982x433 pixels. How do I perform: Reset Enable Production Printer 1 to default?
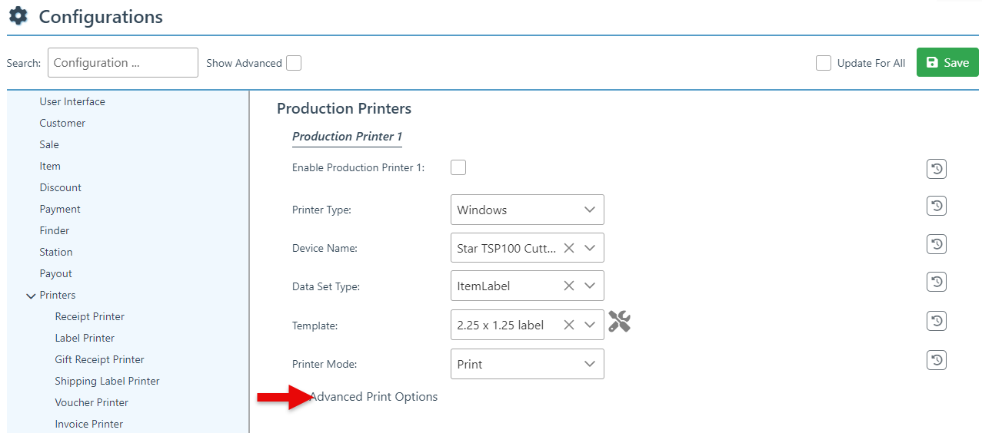coord(936,169)
